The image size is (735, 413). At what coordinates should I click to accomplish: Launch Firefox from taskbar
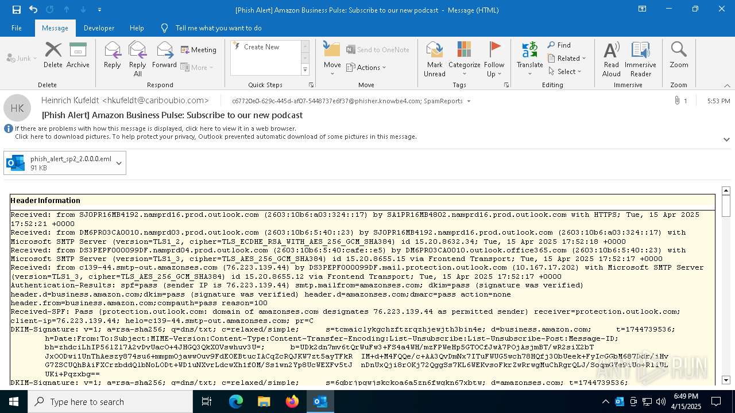pyautogui.click(x=292, y=402)
